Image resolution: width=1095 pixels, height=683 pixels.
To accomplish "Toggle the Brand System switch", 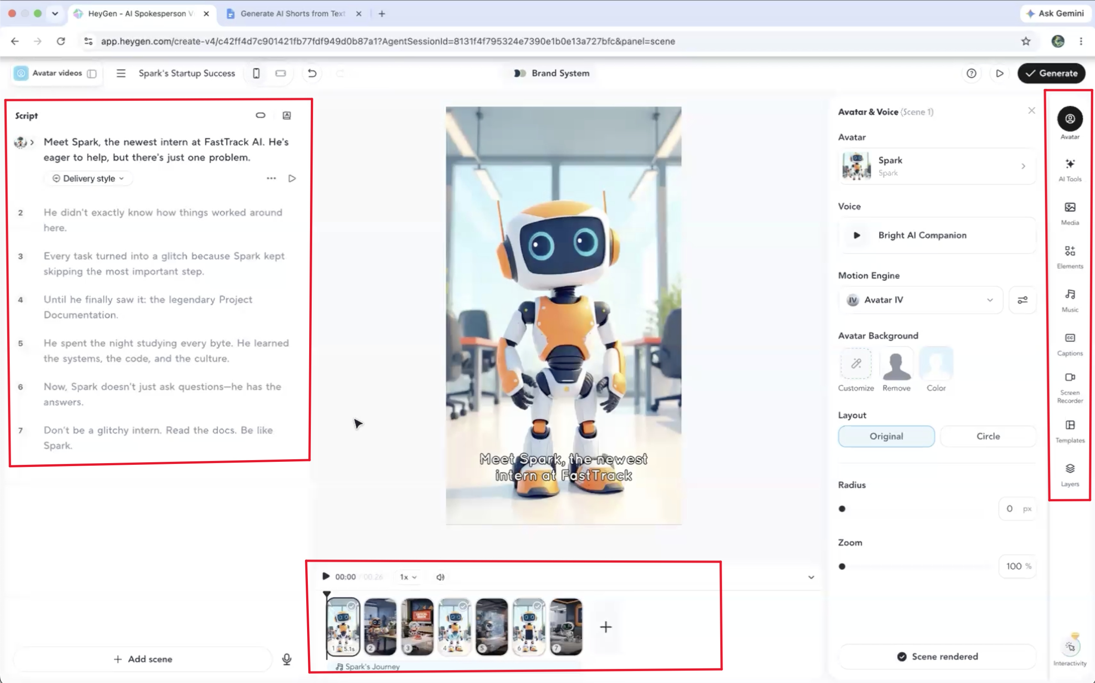I will point(520,73).
